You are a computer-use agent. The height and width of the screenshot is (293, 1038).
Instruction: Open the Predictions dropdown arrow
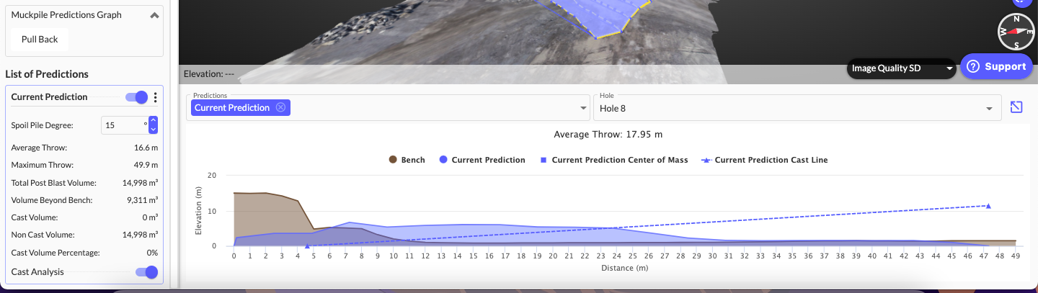coord(583,108)
